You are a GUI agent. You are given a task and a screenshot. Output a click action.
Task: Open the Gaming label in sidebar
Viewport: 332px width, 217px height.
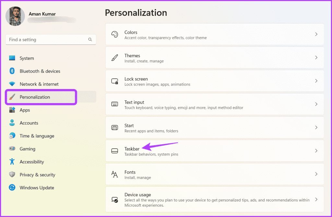click(27, 149)
